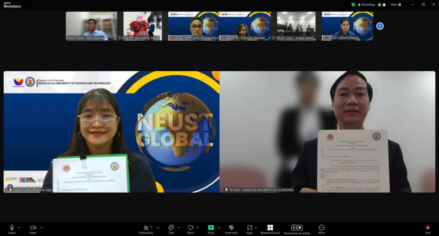Open the Chat panel
Viewport: 439px width, 236px height.
click(171, 229)
